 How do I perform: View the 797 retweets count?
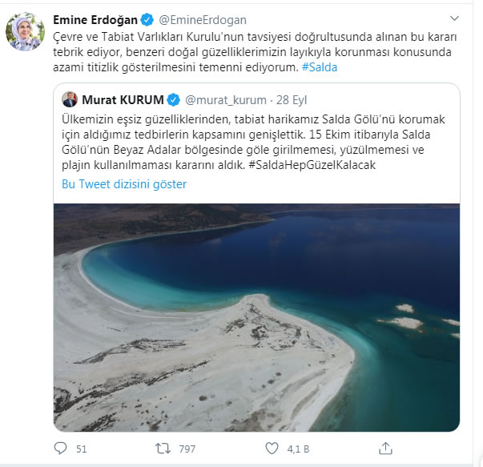point(187,449)
